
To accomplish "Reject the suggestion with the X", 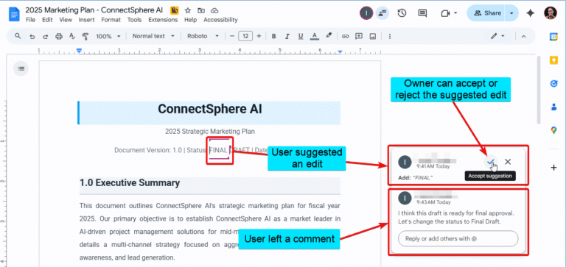I will (508, 162).
